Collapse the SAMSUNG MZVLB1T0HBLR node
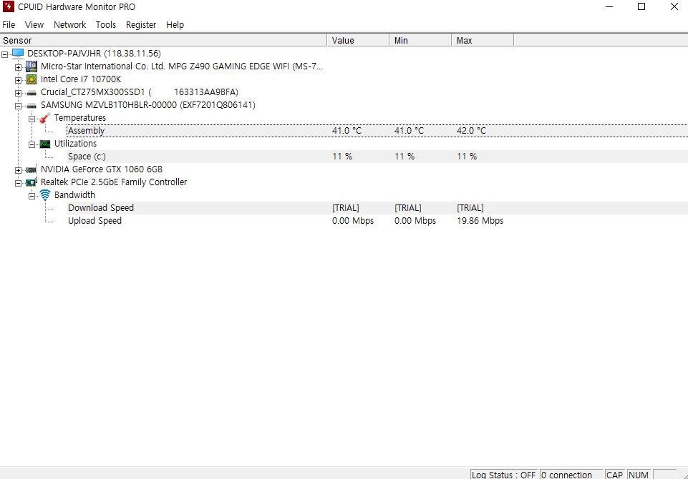 18,106
